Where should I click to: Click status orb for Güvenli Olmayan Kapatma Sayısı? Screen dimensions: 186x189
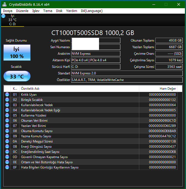coord(7,157)
